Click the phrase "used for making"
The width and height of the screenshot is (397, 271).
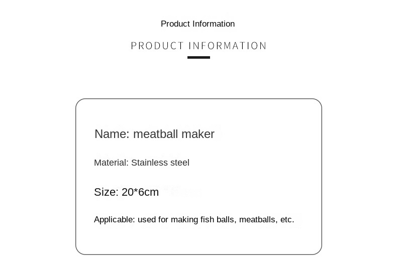[165, 220]
